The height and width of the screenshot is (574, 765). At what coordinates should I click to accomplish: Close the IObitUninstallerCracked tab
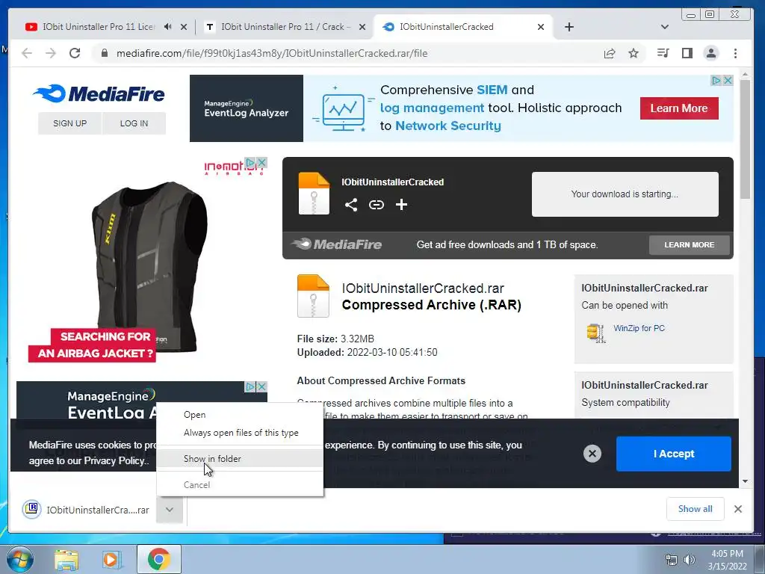coord(541,27)
